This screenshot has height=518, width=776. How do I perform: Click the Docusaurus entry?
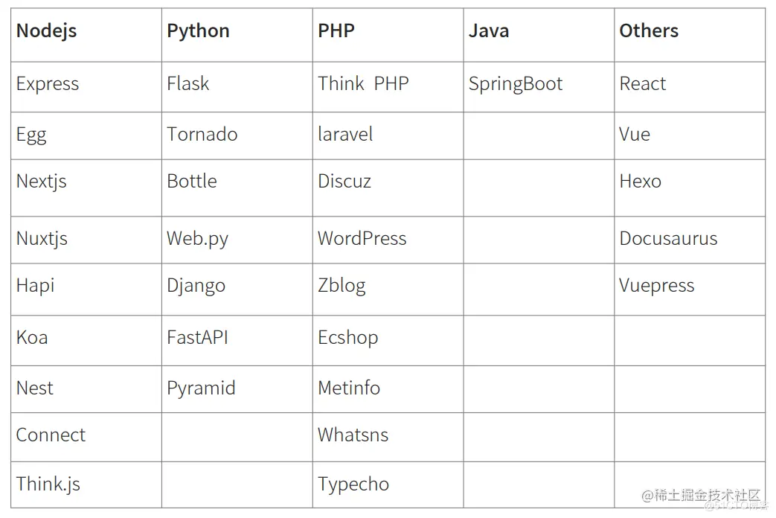[x=668, y=239]
